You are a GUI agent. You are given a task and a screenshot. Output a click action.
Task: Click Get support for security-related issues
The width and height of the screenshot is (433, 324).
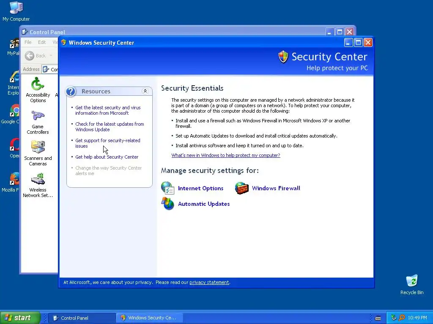tap(108, 143)
